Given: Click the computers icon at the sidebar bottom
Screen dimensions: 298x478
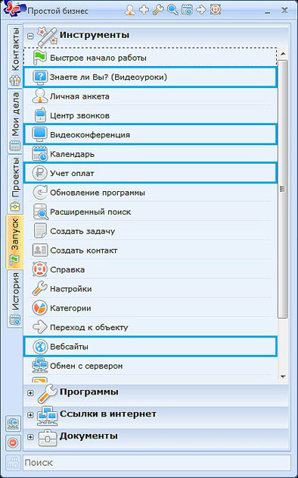Looking at the screenshot, I should click(x=13, y=423).
